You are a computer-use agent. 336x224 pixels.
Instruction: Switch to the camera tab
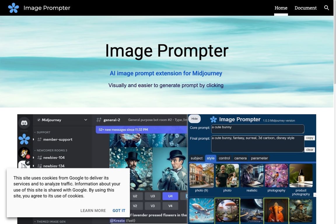[240, 158]
